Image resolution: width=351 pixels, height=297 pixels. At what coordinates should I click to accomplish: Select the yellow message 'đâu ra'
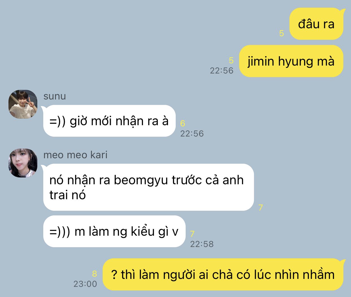click(x=316, y=24)
